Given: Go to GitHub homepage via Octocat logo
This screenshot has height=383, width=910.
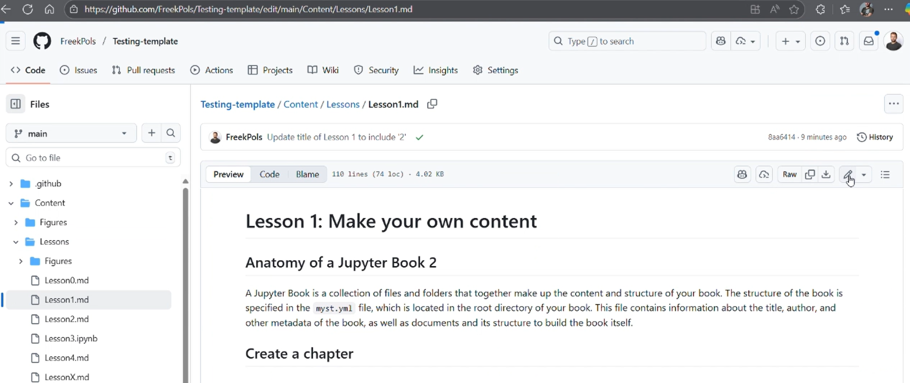Looking at the screenshot, I should [x=42, y=41].
